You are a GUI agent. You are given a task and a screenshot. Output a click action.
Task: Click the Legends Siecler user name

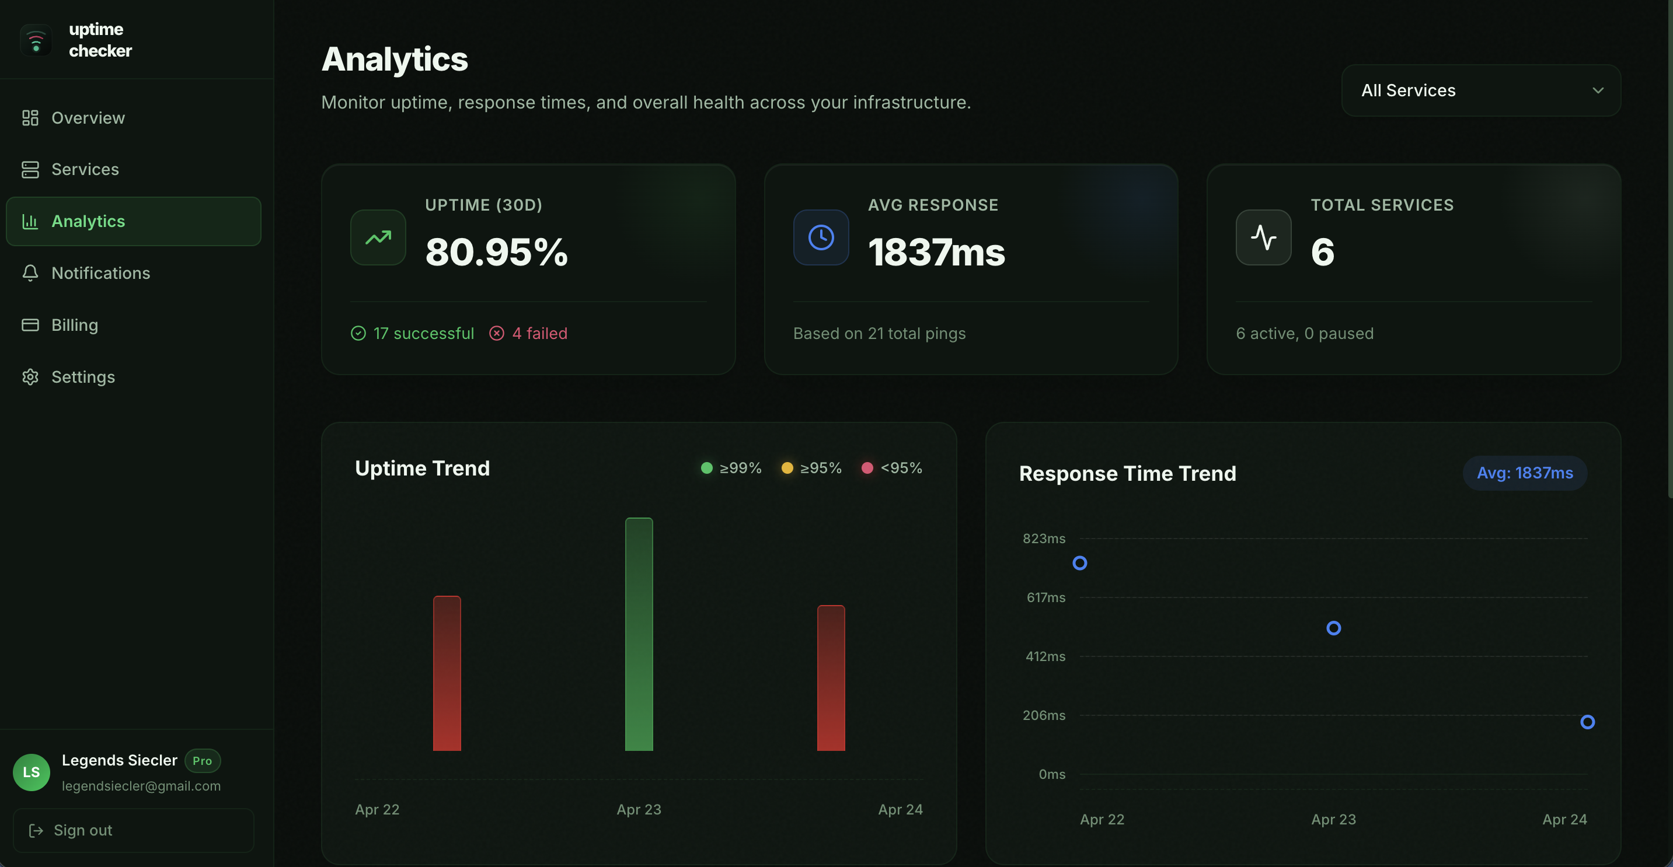point(120,761)
